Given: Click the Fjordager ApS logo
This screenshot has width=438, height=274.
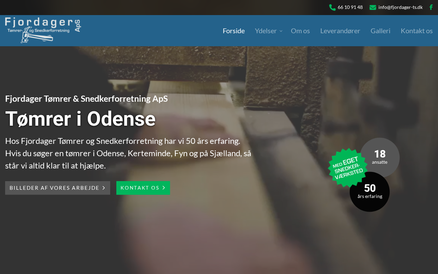Looking at the screenshot, I should 43,30.
